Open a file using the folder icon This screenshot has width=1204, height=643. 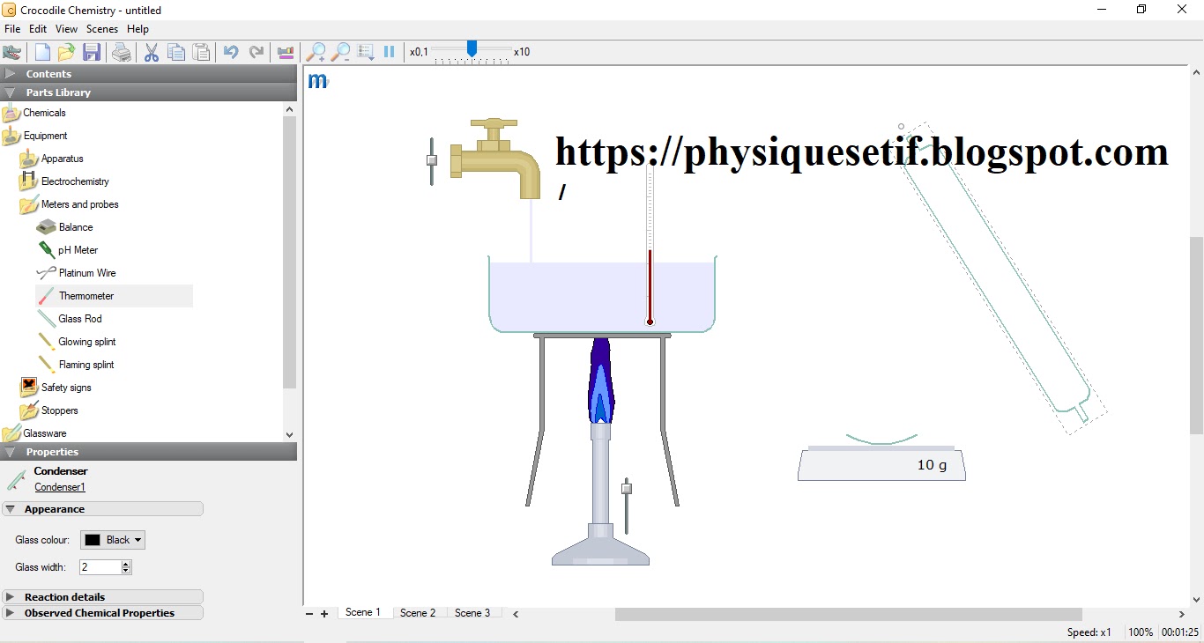point(66,52)
